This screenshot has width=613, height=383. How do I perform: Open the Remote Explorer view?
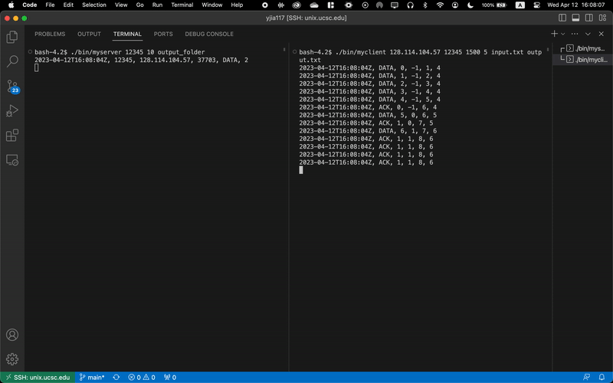point(12,160)
